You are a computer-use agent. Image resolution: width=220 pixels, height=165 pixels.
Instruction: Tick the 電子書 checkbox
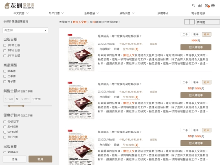click(4, 81)
